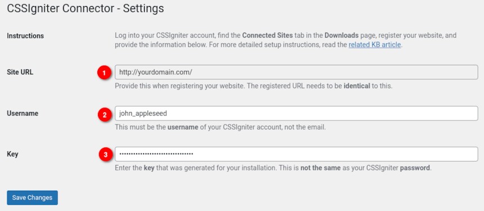
Task: Click the red number 2 marker
Action: [104, 115]
